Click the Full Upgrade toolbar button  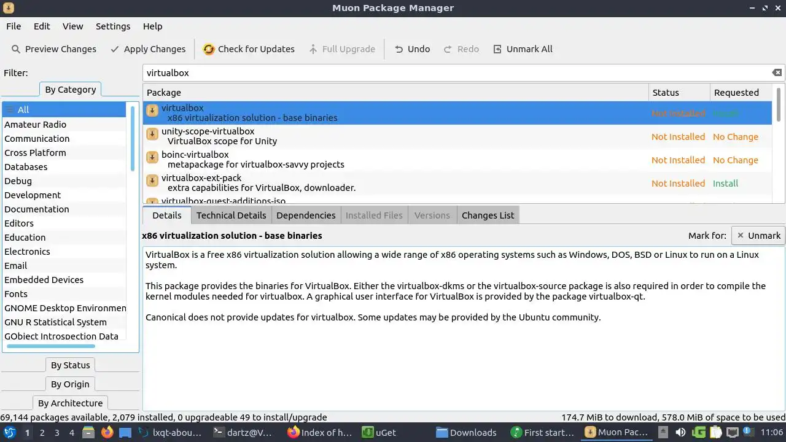[x=342, y=49]
